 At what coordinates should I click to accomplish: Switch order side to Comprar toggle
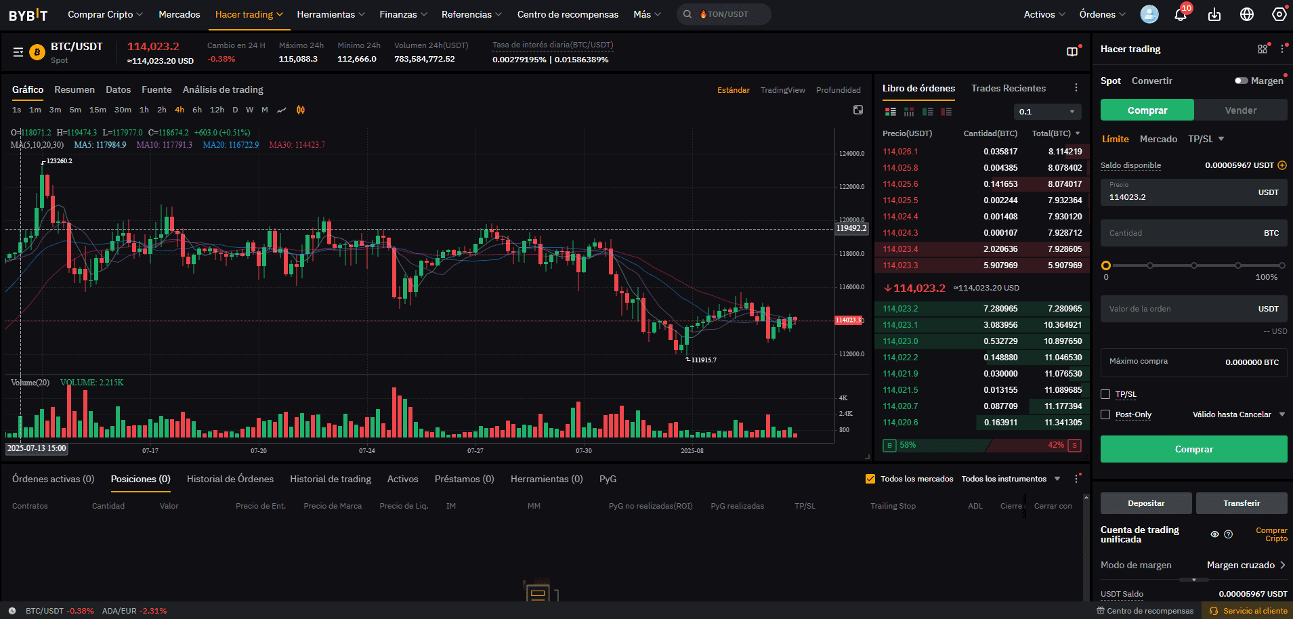pyautogui.click(x=1147, y=110)
